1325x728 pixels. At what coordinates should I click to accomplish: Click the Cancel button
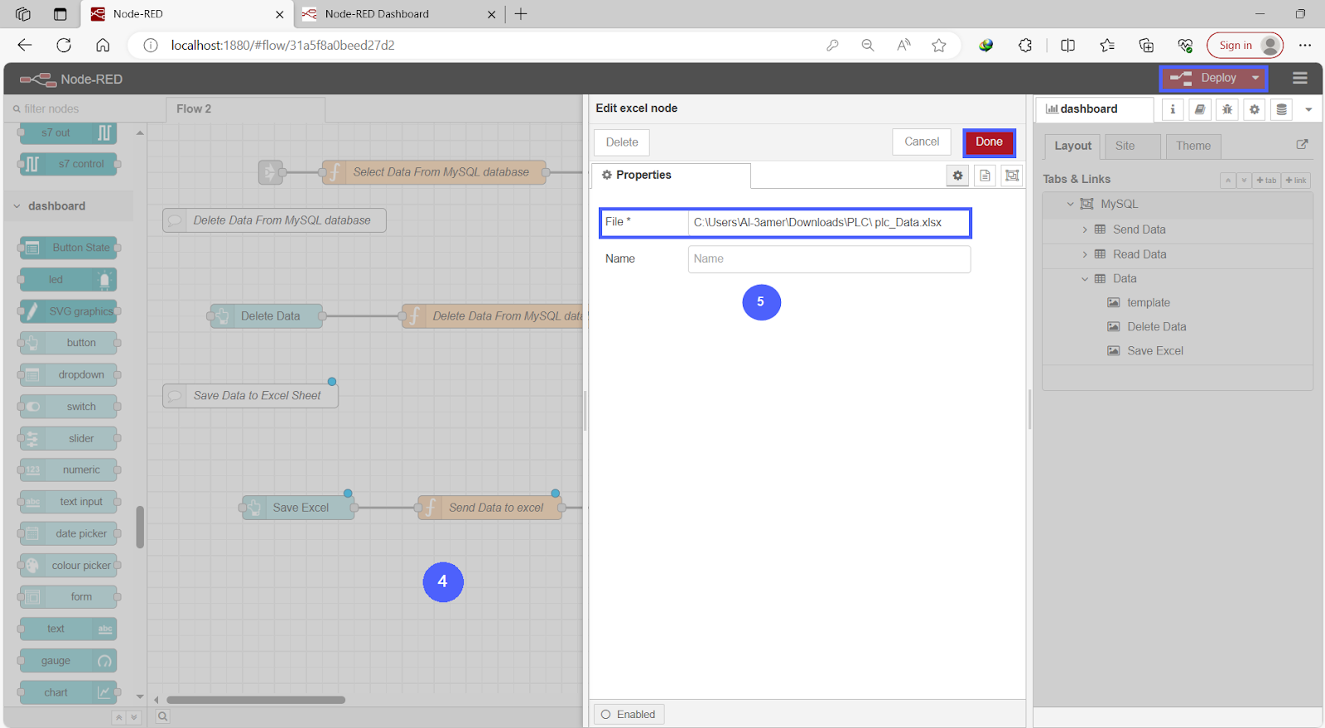pos(922,142)
